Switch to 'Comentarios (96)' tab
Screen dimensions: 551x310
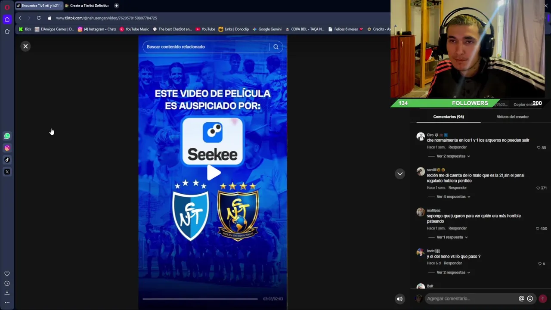pyautogui.click(x=449, y=117)
